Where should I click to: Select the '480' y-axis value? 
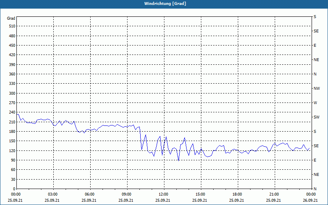click(x=12, y=36)
